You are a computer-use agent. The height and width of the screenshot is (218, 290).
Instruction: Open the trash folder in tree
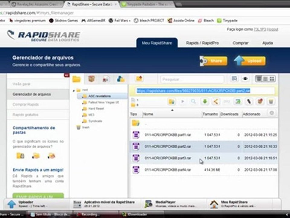pos(83,127)
